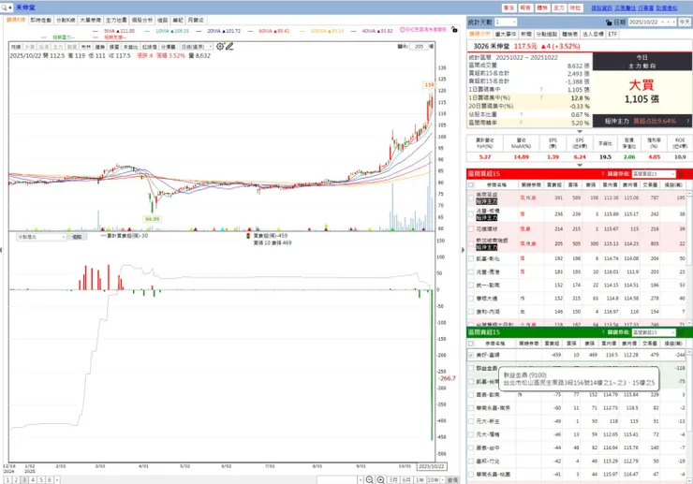Viewport: 693px width, 484px height.
Task: Check the sell row with 買賣超 -60
Action: 471,408
